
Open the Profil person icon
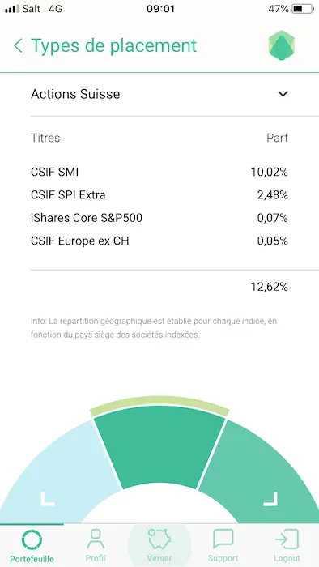coord(96,539)
